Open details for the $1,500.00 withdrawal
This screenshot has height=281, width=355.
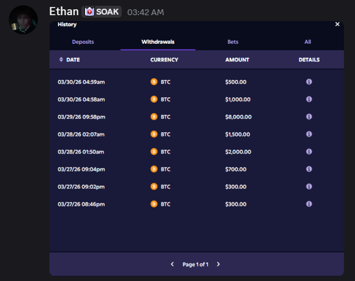point(309,134)
